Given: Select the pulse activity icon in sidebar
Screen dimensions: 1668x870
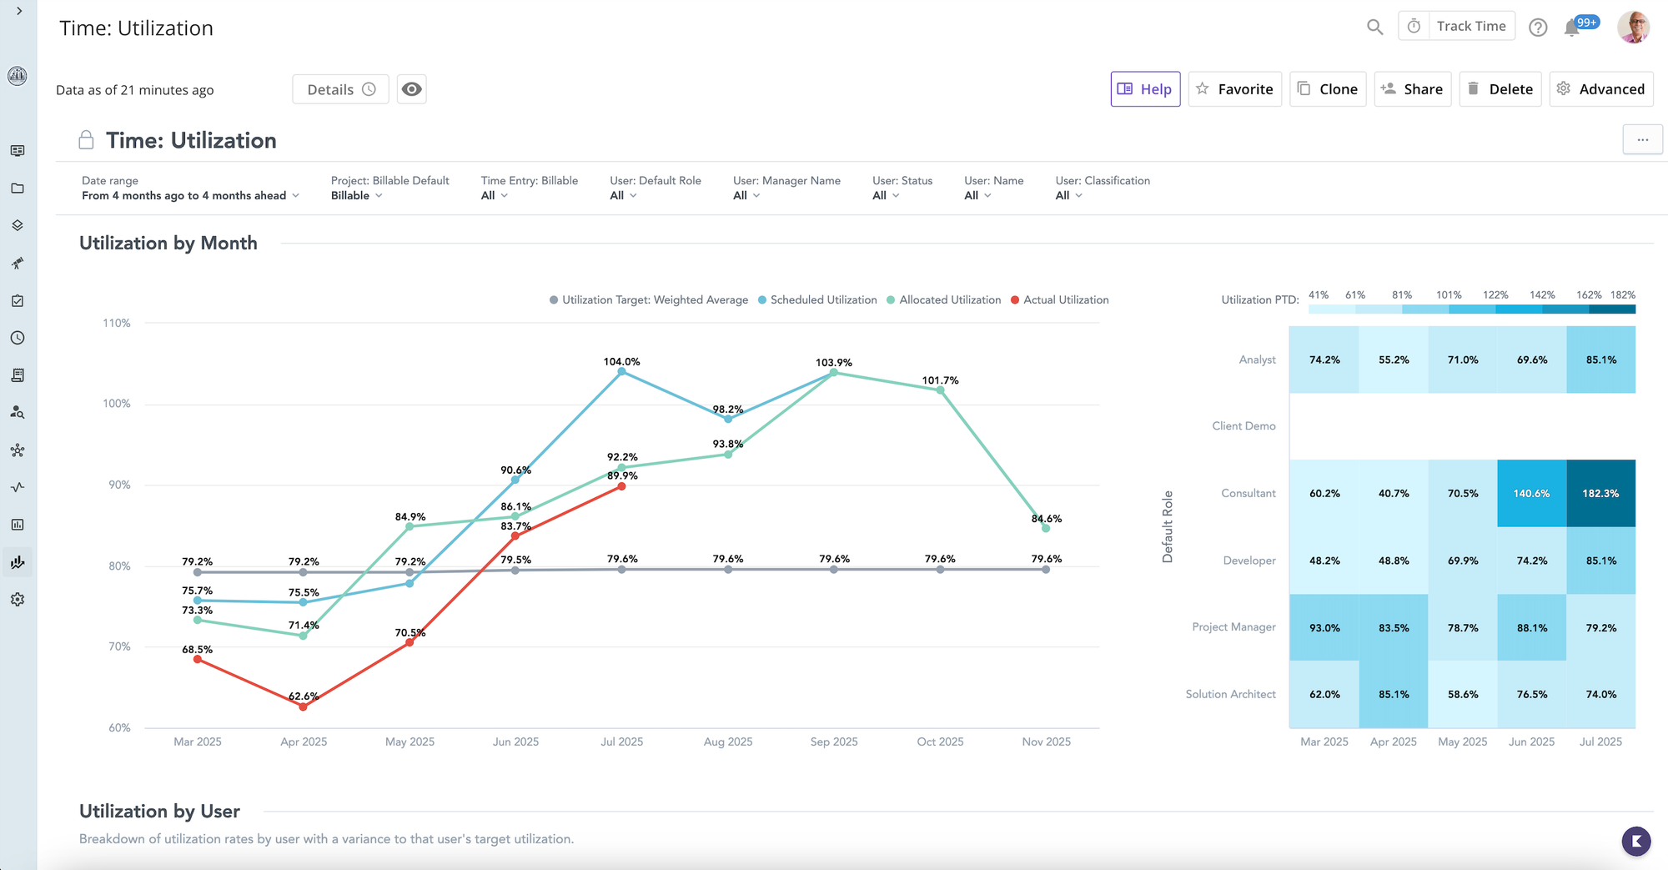Looking at the screenshot, I should point(18,487).
